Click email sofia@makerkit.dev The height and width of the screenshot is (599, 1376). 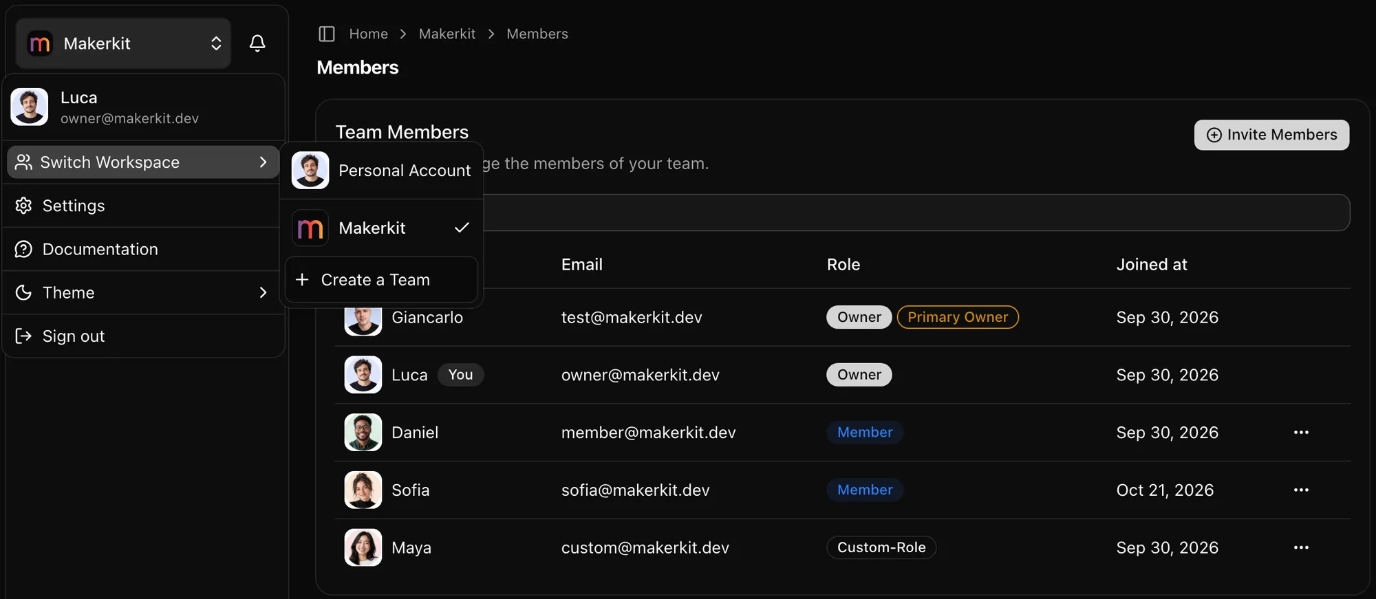[x=636, y=490]
